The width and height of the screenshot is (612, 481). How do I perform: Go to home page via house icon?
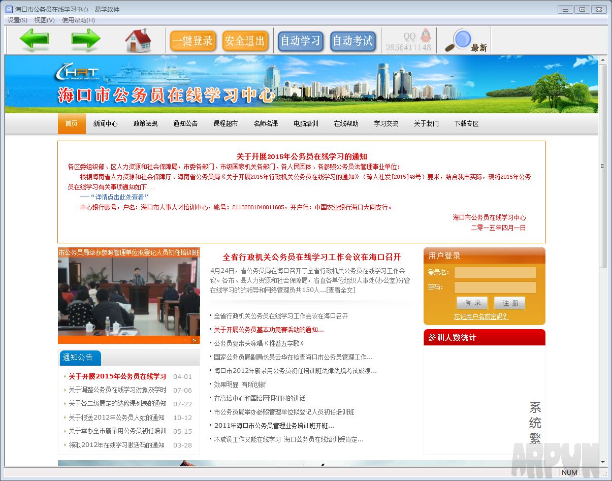click(x=138, y=40)
